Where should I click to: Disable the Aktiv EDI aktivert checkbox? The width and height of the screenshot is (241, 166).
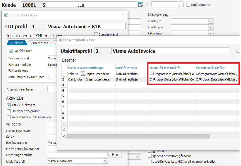(9, 105)
